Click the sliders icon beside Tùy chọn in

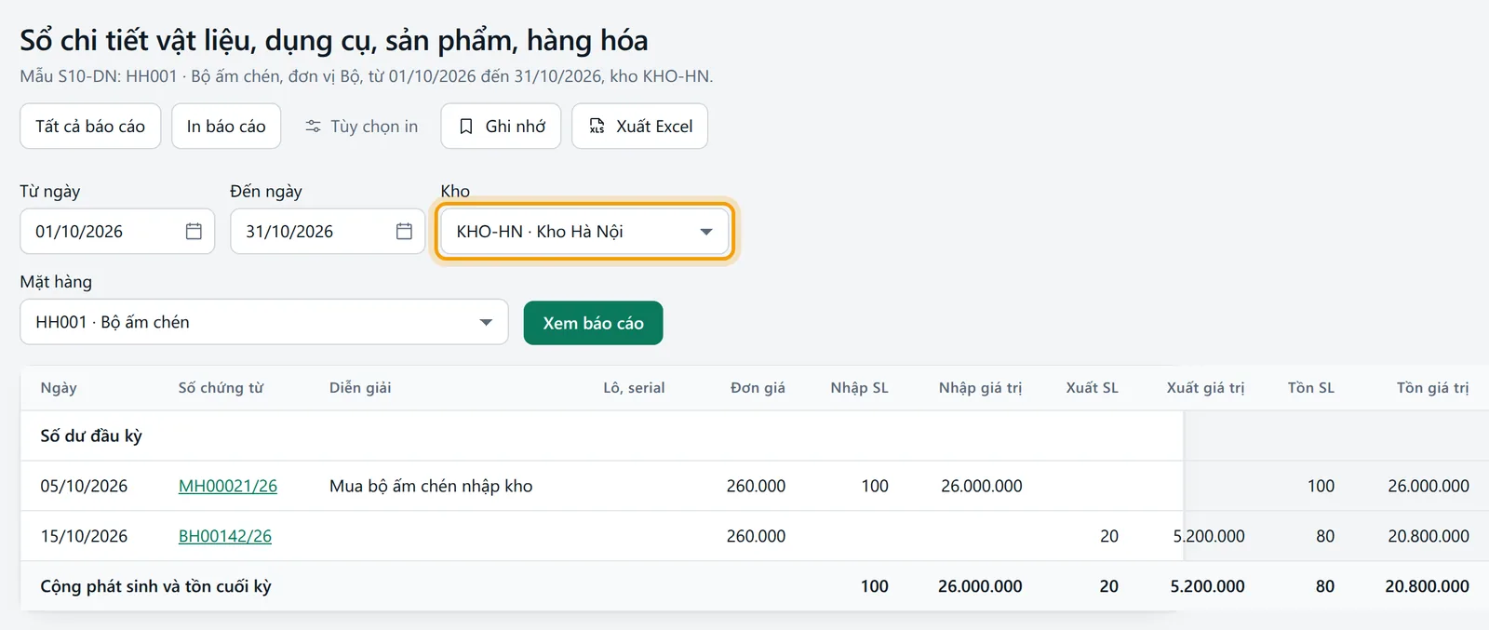314,127
